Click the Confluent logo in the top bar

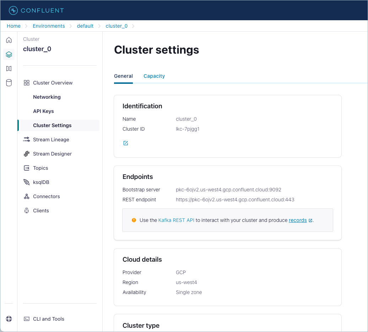coord(36,10)
